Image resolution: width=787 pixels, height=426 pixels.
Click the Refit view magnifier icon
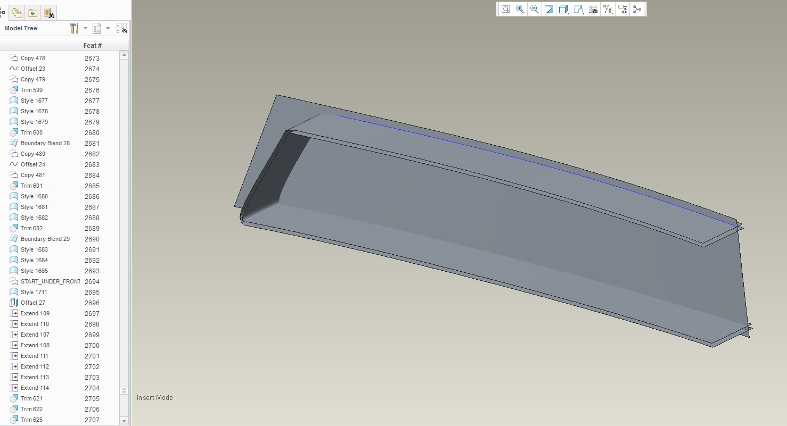tap(505, 9)
